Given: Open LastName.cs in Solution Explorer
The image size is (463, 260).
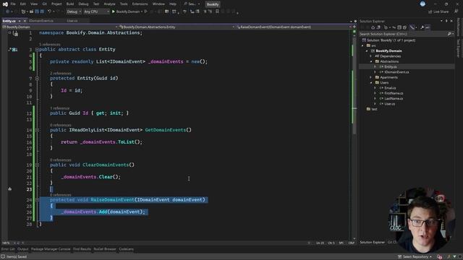Looking at the screenshot, I should pyautogui.click(x=394, y=99).
